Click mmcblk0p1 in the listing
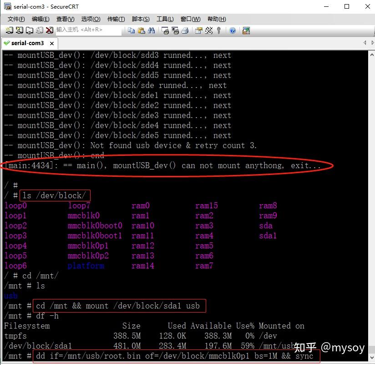This screenshot has height=365, width=375. click(x=88, y=246)
